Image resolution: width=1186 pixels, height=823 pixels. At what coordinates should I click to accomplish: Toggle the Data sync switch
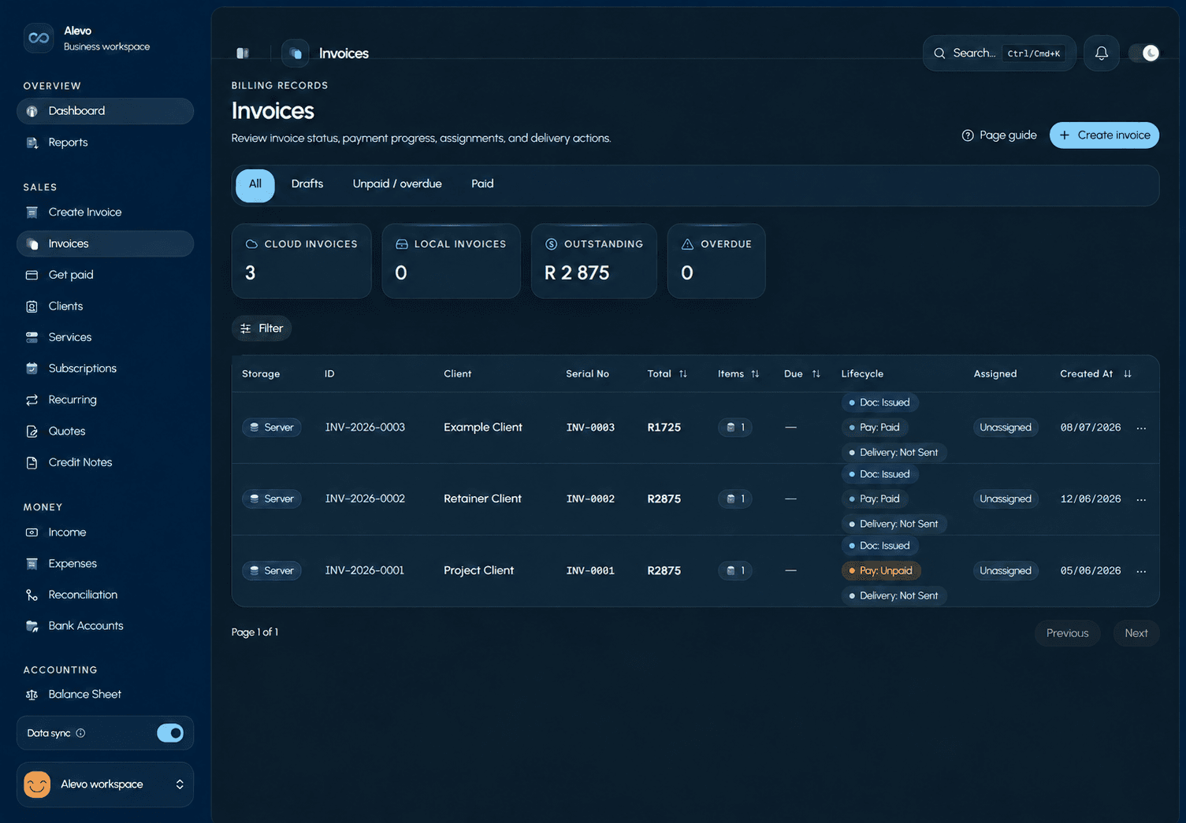(x=170, y=733)
